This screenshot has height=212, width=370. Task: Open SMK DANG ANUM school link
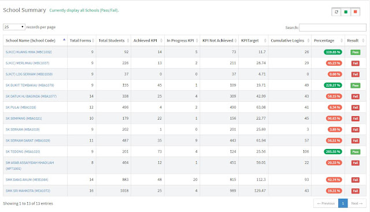point(27,180)
